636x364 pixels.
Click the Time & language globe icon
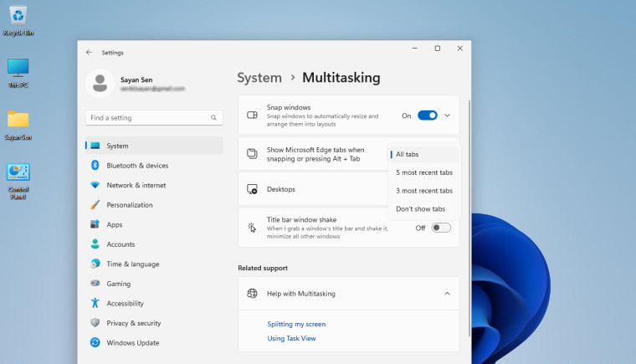pyautogui.click(x=95, y=264)
